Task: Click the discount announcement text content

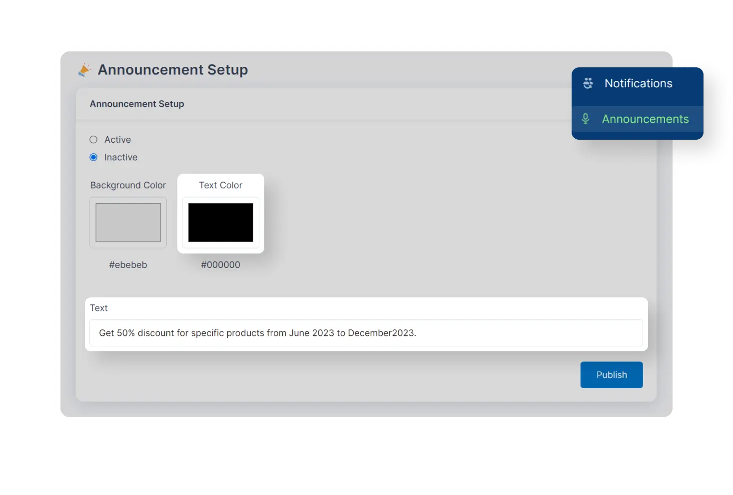Action: click(x=257, y=333)
